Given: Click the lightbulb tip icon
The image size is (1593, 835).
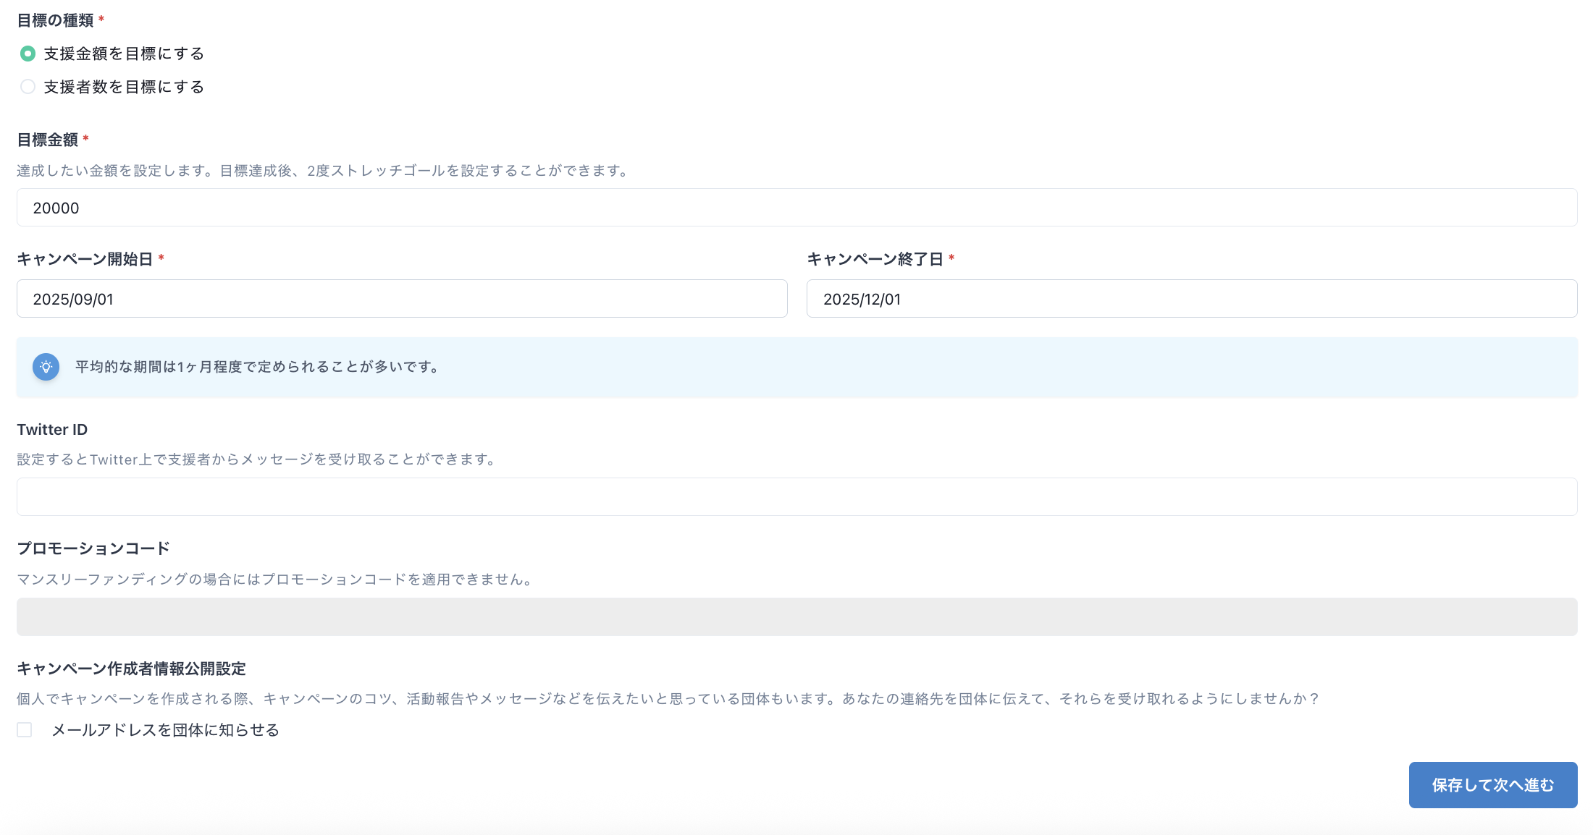Looking at the screenshot, I should [x=46, y=367].
